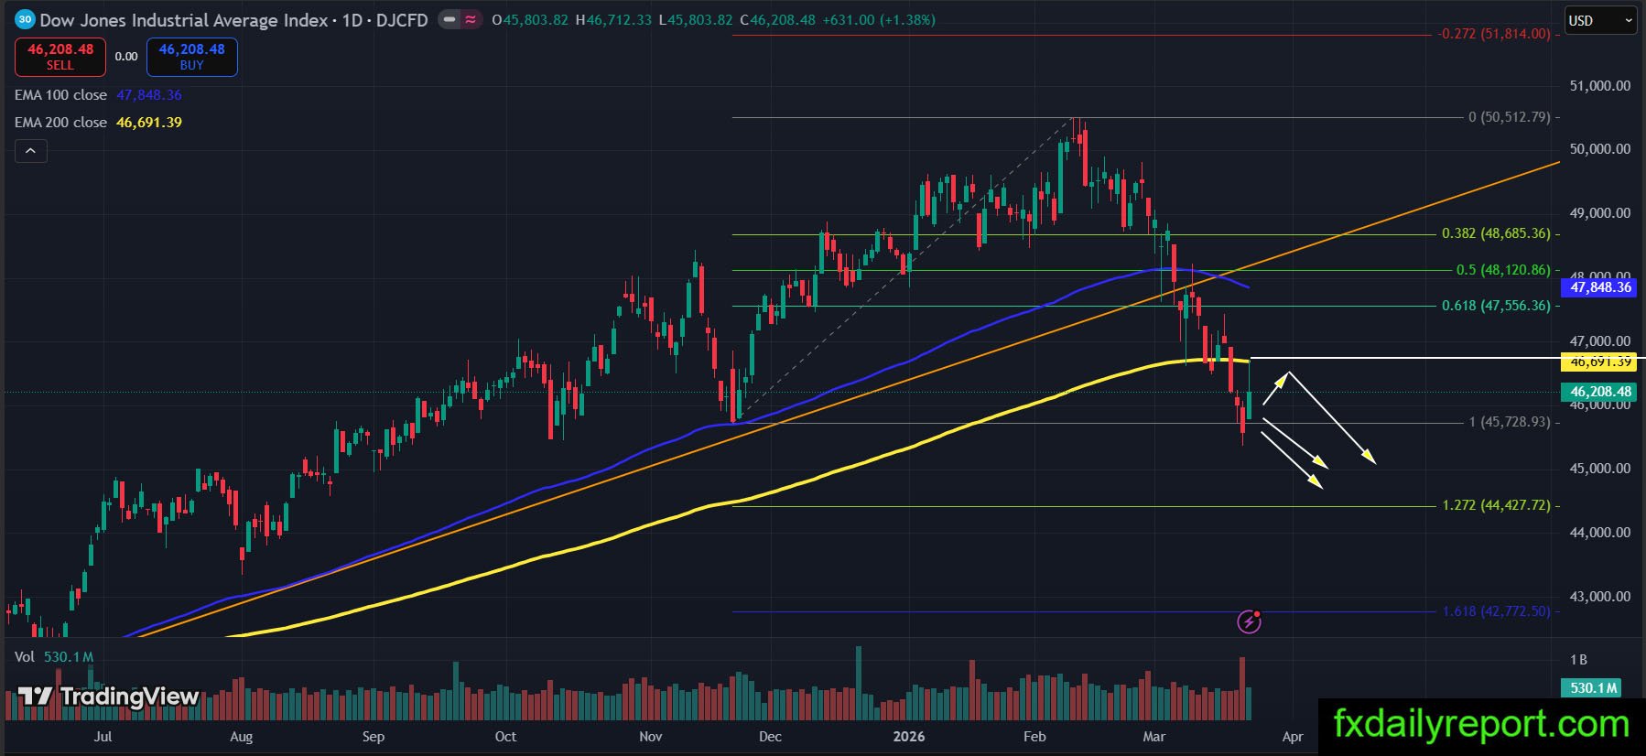Click the open price O45,803.82
The height and width of the screenshot is (756, 1646).
click(530, 20)
